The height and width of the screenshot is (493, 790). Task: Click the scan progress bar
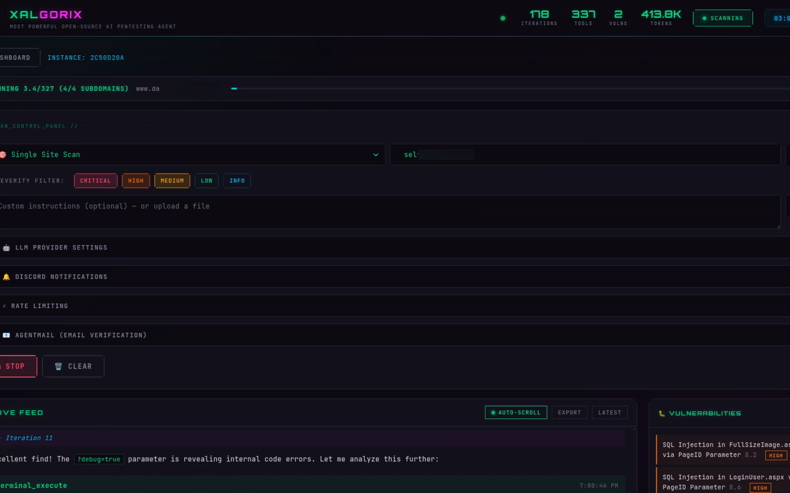pos(511,89)
